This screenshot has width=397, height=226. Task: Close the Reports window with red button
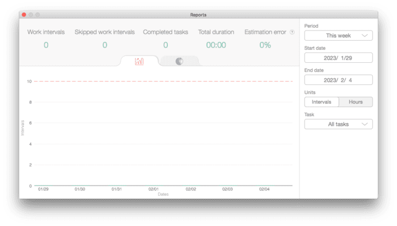[x=24, y=15]
